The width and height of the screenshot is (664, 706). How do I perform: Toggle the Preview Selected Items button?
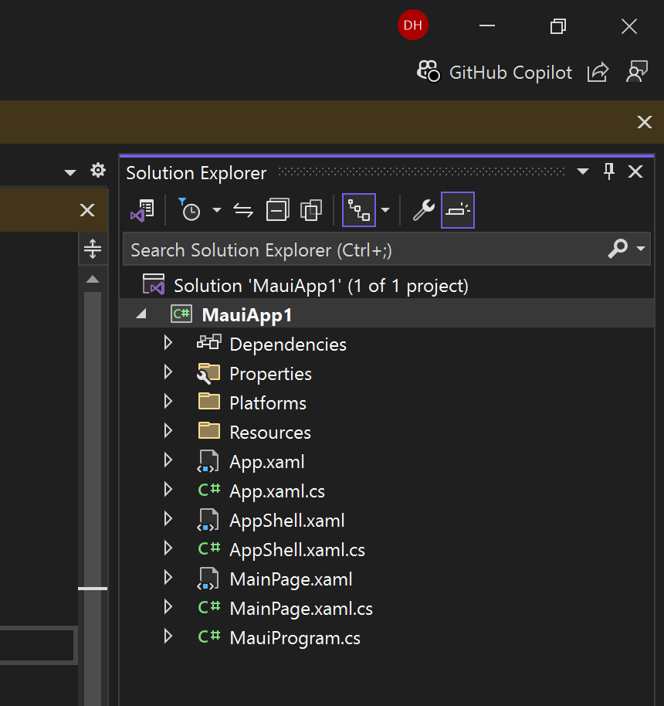point(458,210)
